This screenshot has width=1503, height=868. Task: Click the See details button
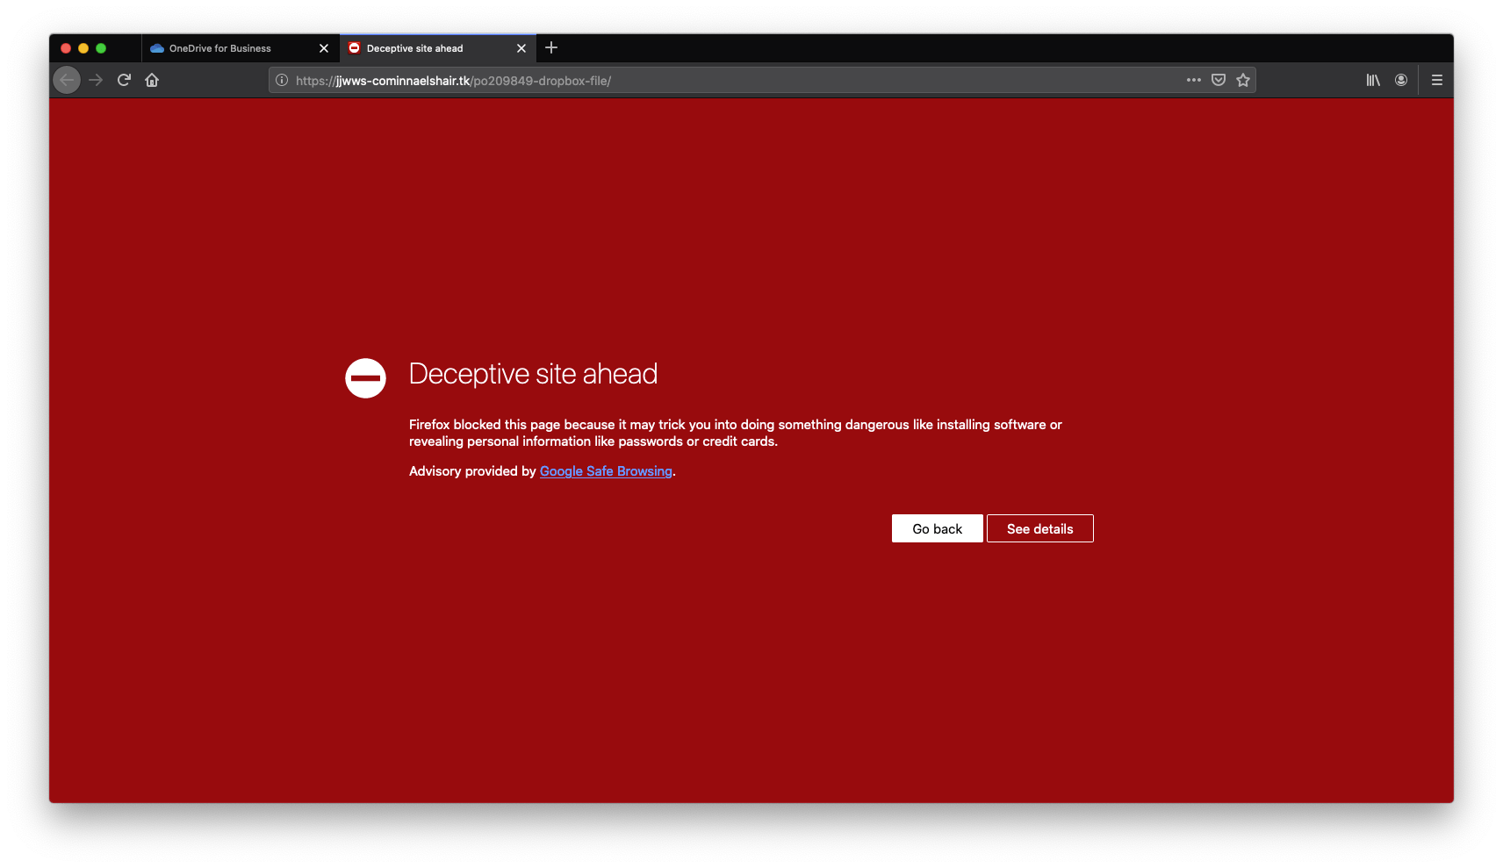1040,528
